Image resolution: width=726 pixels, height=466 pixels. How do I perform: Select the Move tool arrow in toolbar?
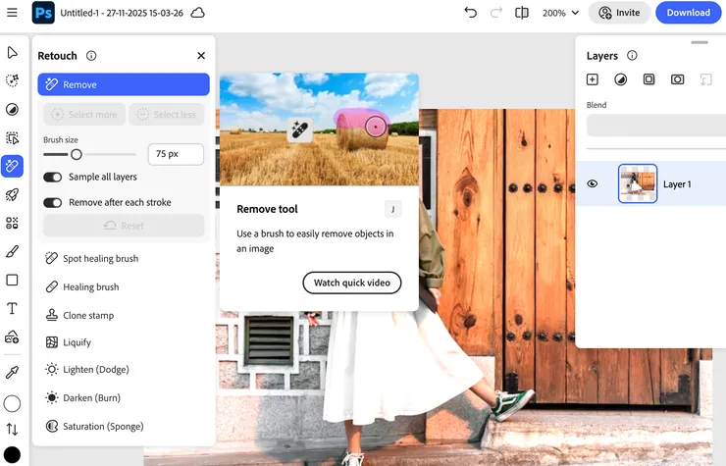pyautogui.click(x=13, y=52)
